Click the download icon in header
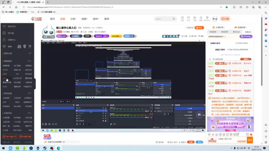The width and height of the screenshot is (269, 151). pos(195,18)
